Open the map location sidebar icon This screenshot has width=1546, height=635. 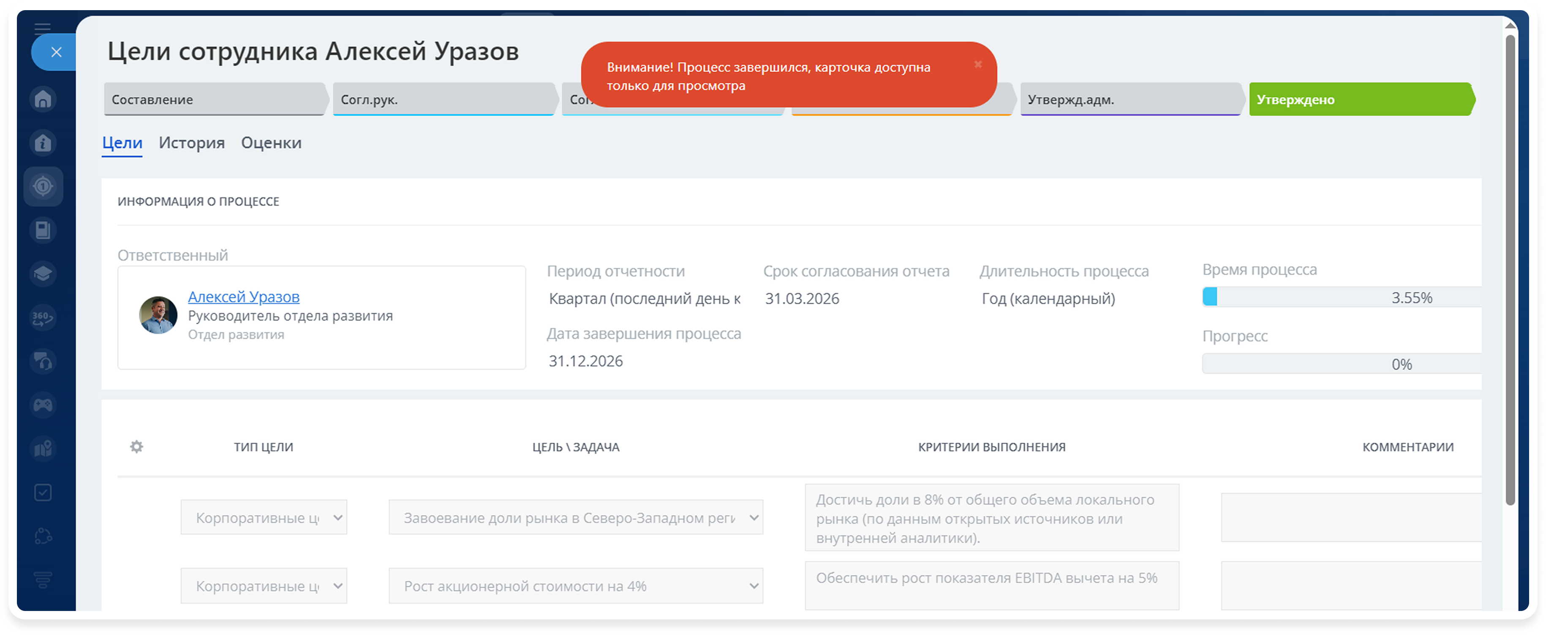[x=43, y=449]
